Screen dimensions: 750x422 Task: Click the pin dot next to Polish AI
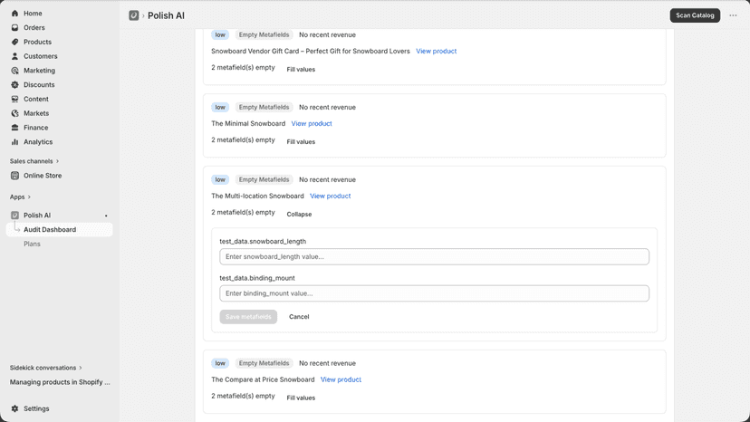pos(106,216)
